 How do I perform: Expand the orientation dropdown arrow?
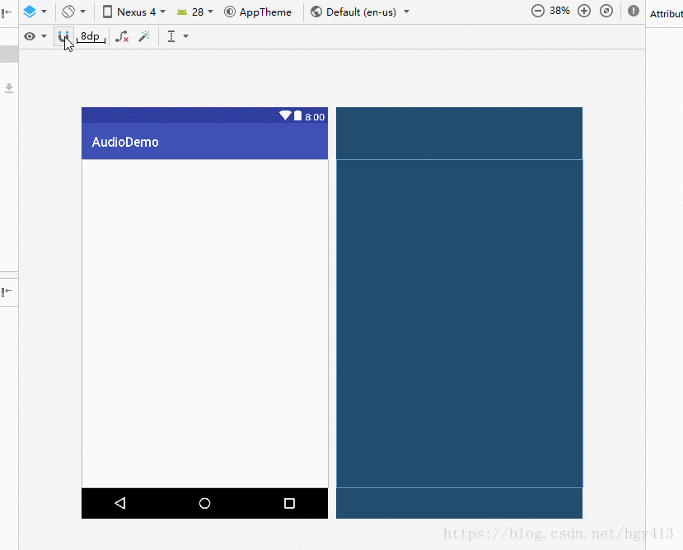[82, 12]
